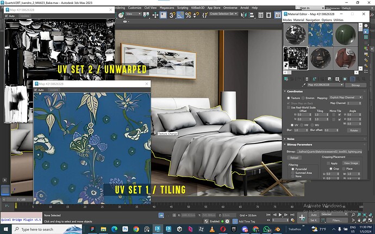Image resolution: width=375 pixels, height=234 pixels.
Task: Click the Pan View hand icon
Action: (359, 220)
